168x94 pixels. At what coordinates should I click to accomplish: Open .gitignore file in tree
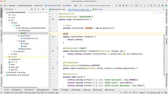pyautogui.click(x=16, y=59)
